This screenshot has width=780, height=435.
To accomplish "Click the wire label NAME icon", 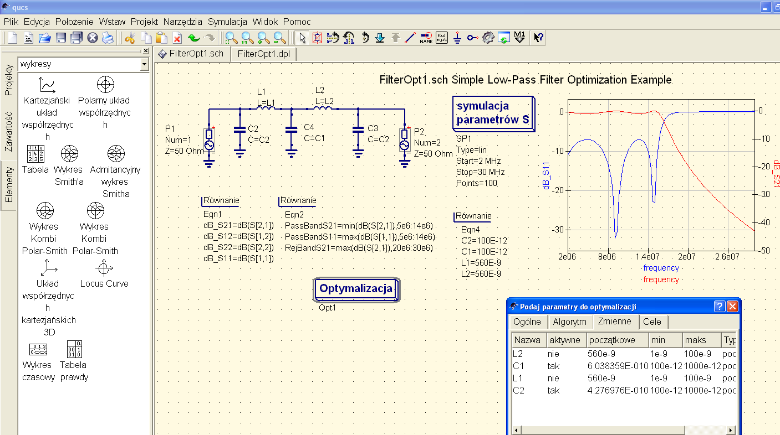I will (426, 38).
